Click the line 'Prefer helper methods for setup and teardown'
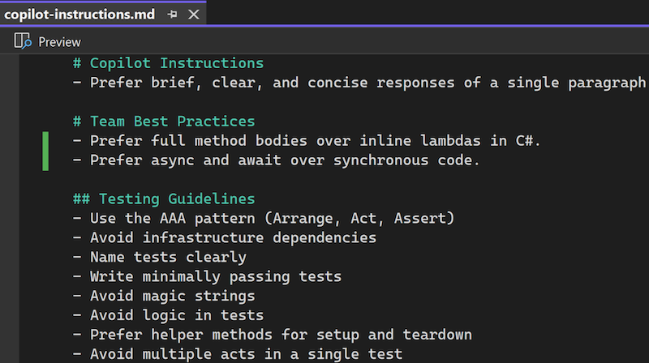This screenshot has width=649, height=363. pyautogui.click(x=273, y=335)
